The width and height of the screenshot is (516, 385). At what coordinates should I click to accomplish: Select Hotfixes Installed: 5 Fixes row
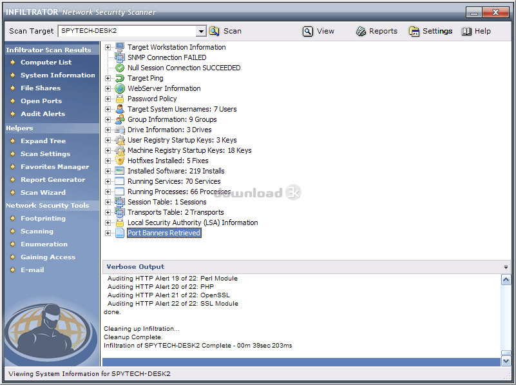168,161
